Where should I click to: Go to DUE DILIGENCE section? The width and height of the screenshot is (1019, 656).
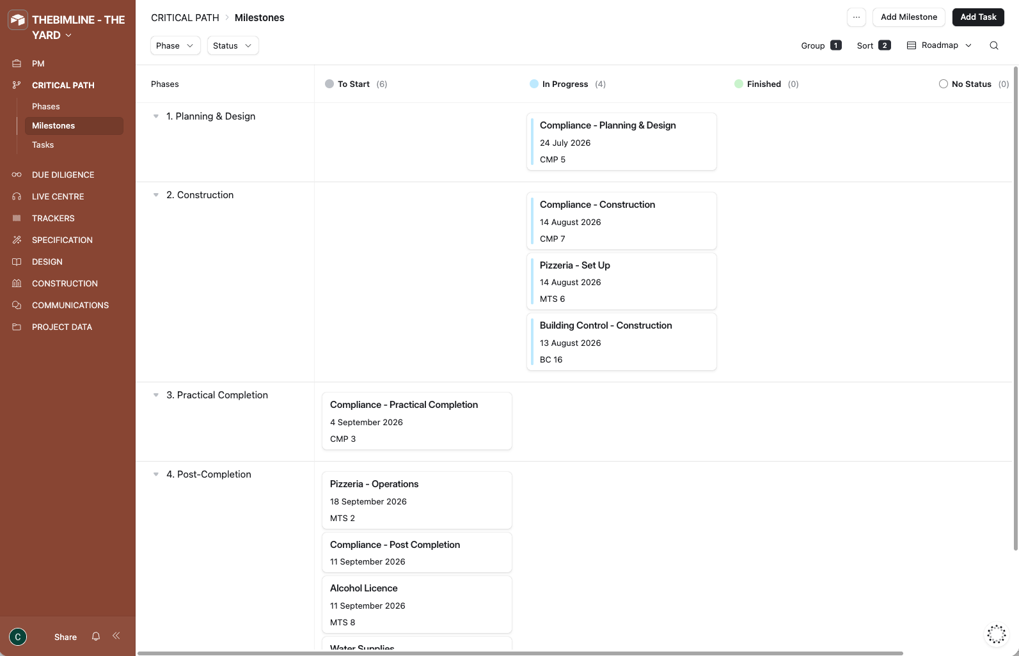(x=63, y=175)
